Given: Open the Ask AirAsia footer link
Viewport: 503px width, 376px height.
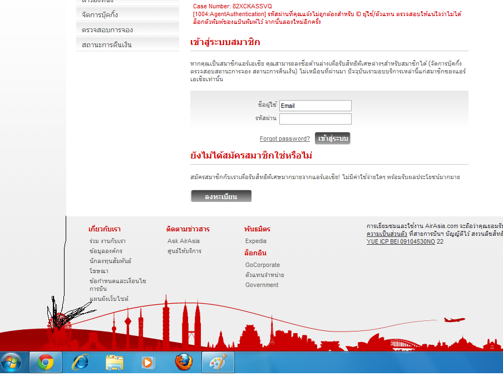Looking at the screenshot, I should click(184, 241).
